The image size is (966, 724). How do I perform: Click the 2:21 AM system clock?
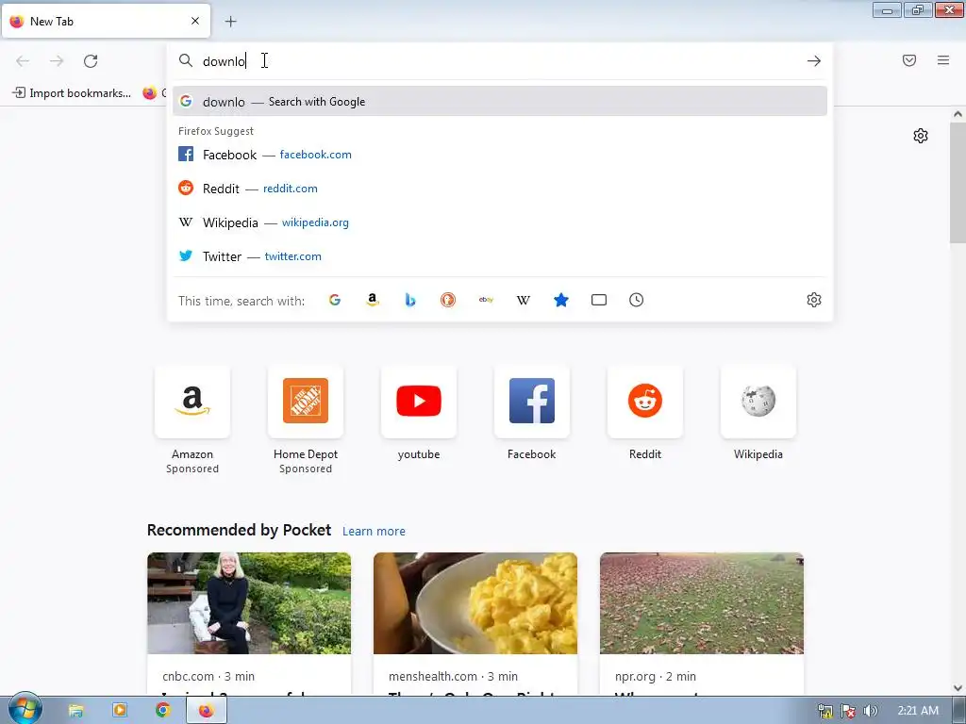click(918, 711)
